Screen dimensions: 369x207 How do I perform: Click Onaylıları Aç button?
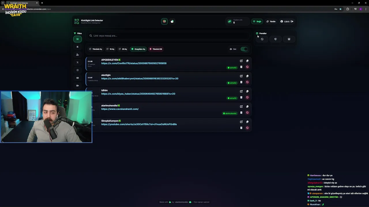pos(138,49)
